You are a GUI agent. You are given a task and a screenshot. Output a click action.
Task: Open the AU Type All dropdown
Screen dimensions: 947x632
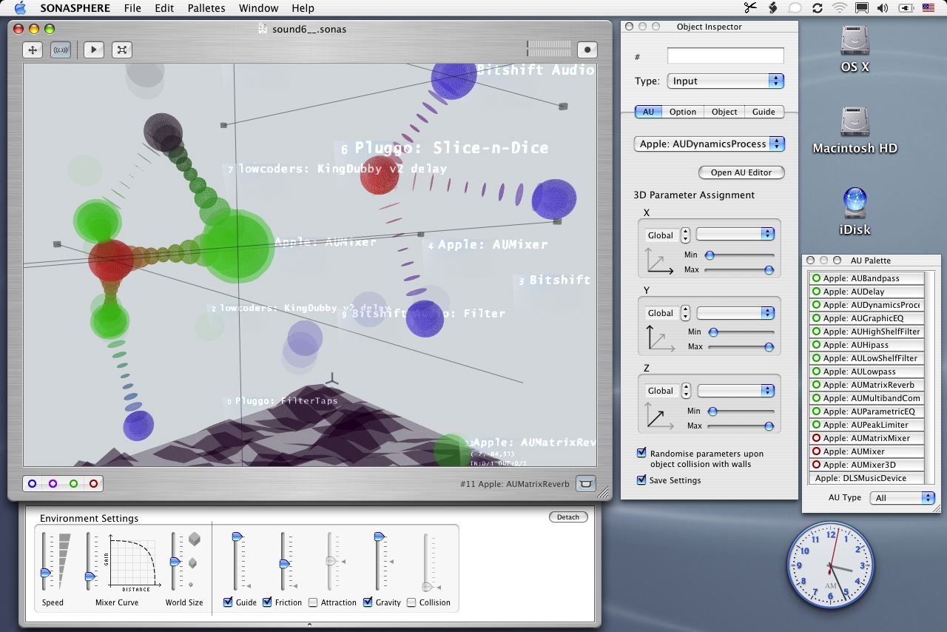pos(903,498)
